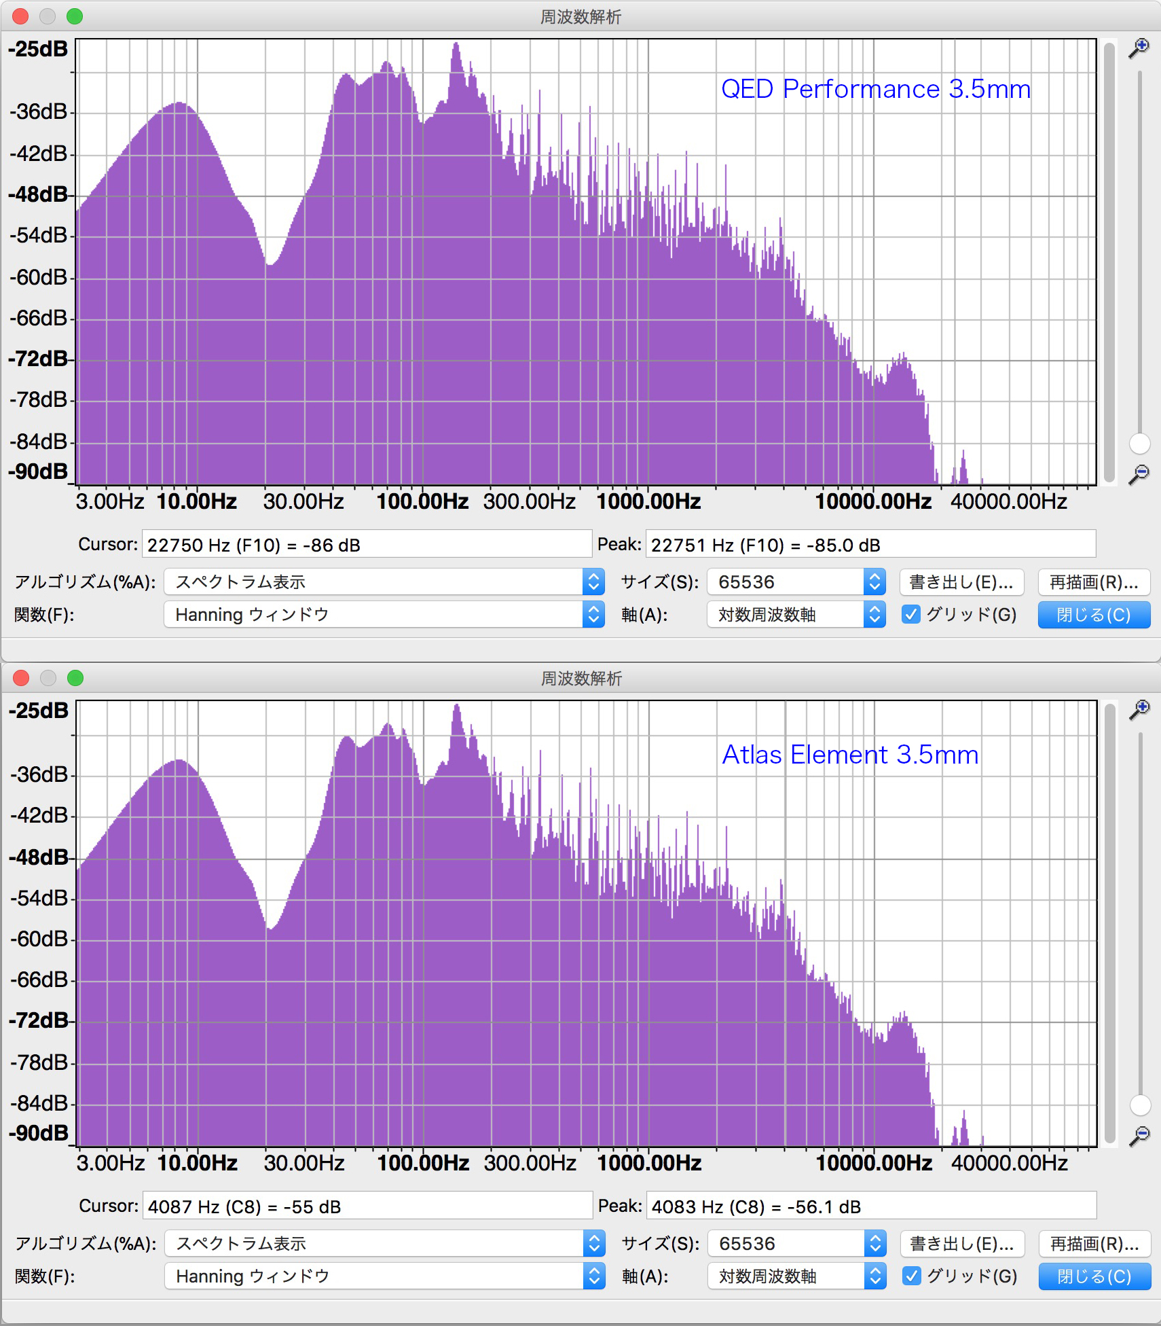Click 10000.00Hz axis label in Atlas plot
1161x1326 pixels.
click(874, 1164)
